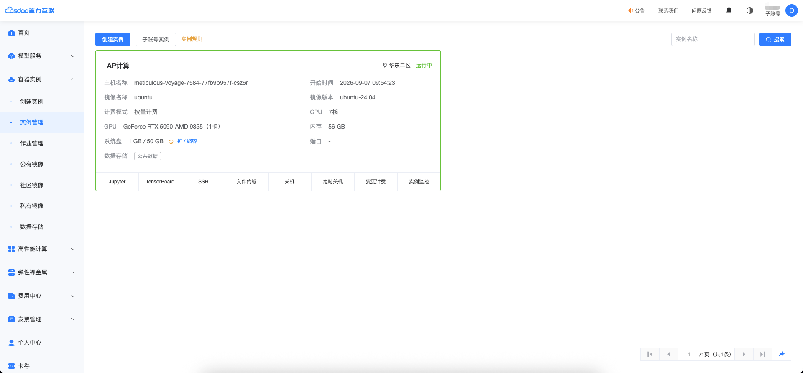Expand 高性能计算 sidebar section
This screenshot has width=803, height=373.
pyautogui.click(x=42, y=249)
